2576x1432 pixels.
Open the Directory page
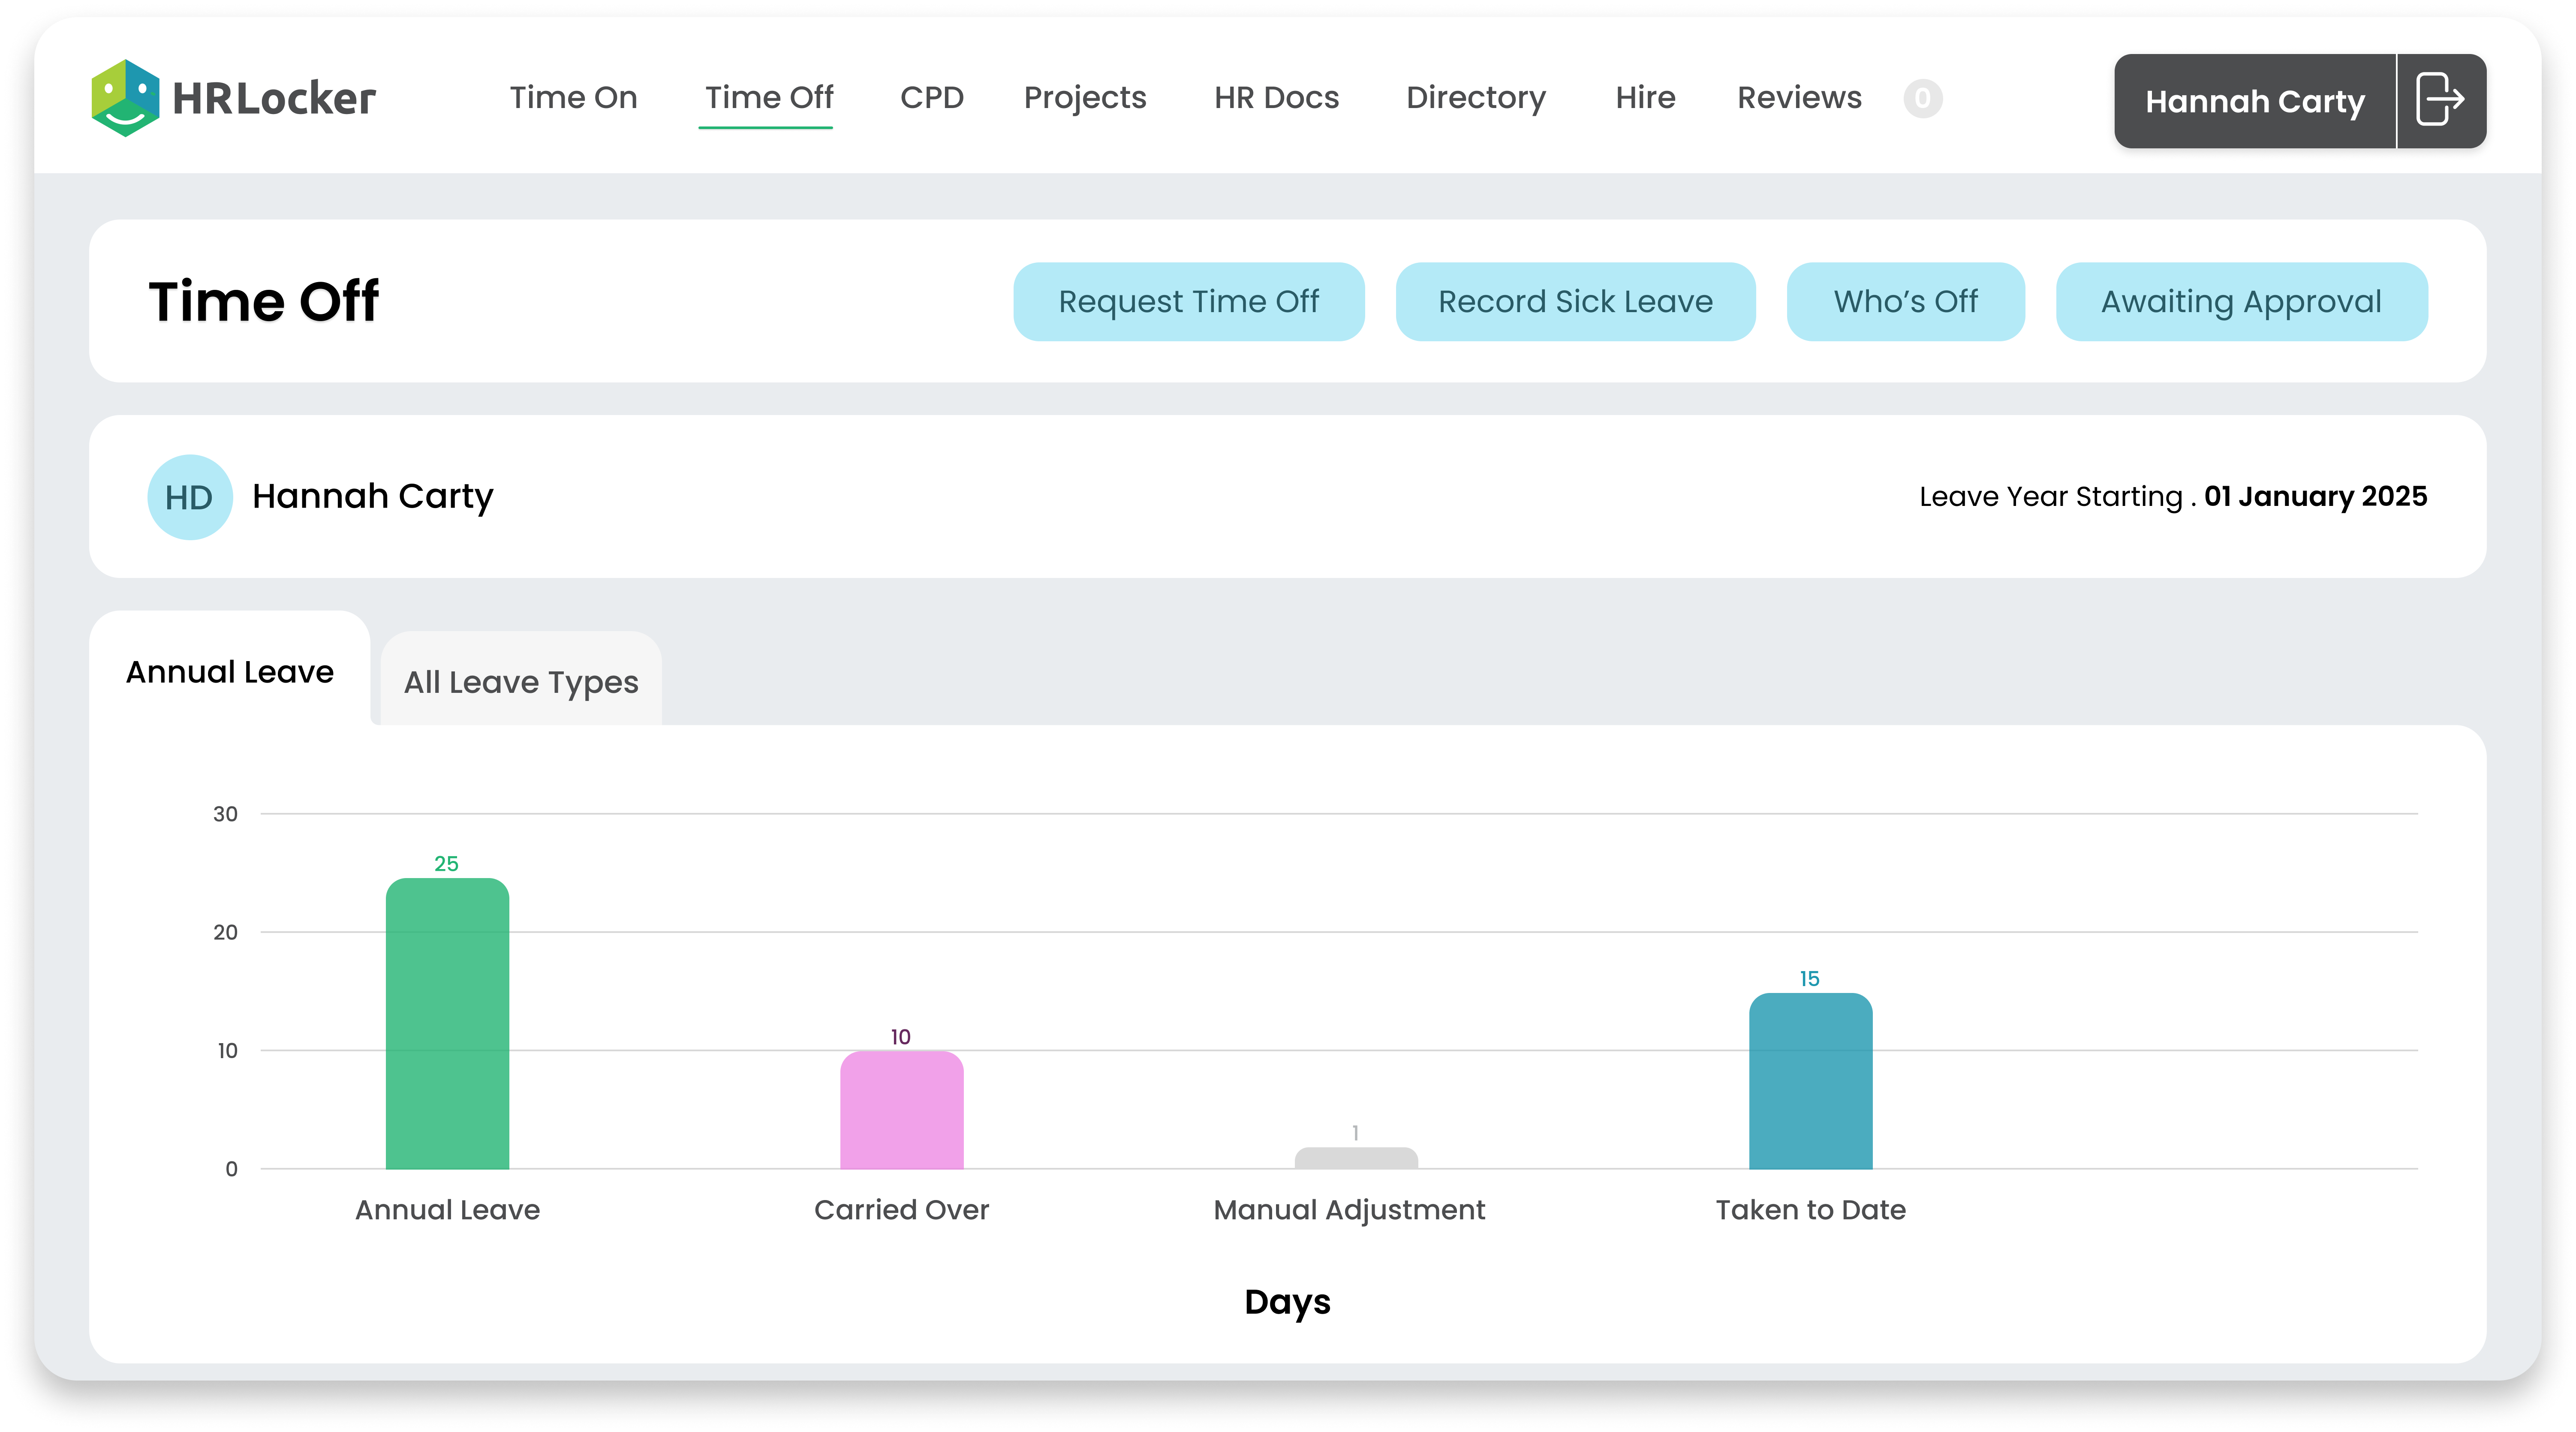pos(1476,98)
